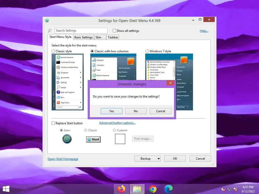Click the empty Custom button image box
Image resolution: width=259 pixels, height=194 pixels.
(x=120, y=139)
